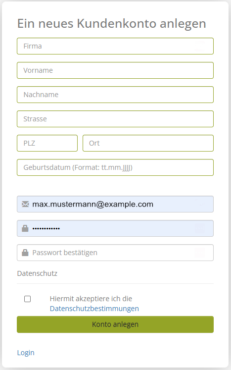Click the PLZ postal code field
The width and height of the screenshot is (231, 370).
[47, 143]
